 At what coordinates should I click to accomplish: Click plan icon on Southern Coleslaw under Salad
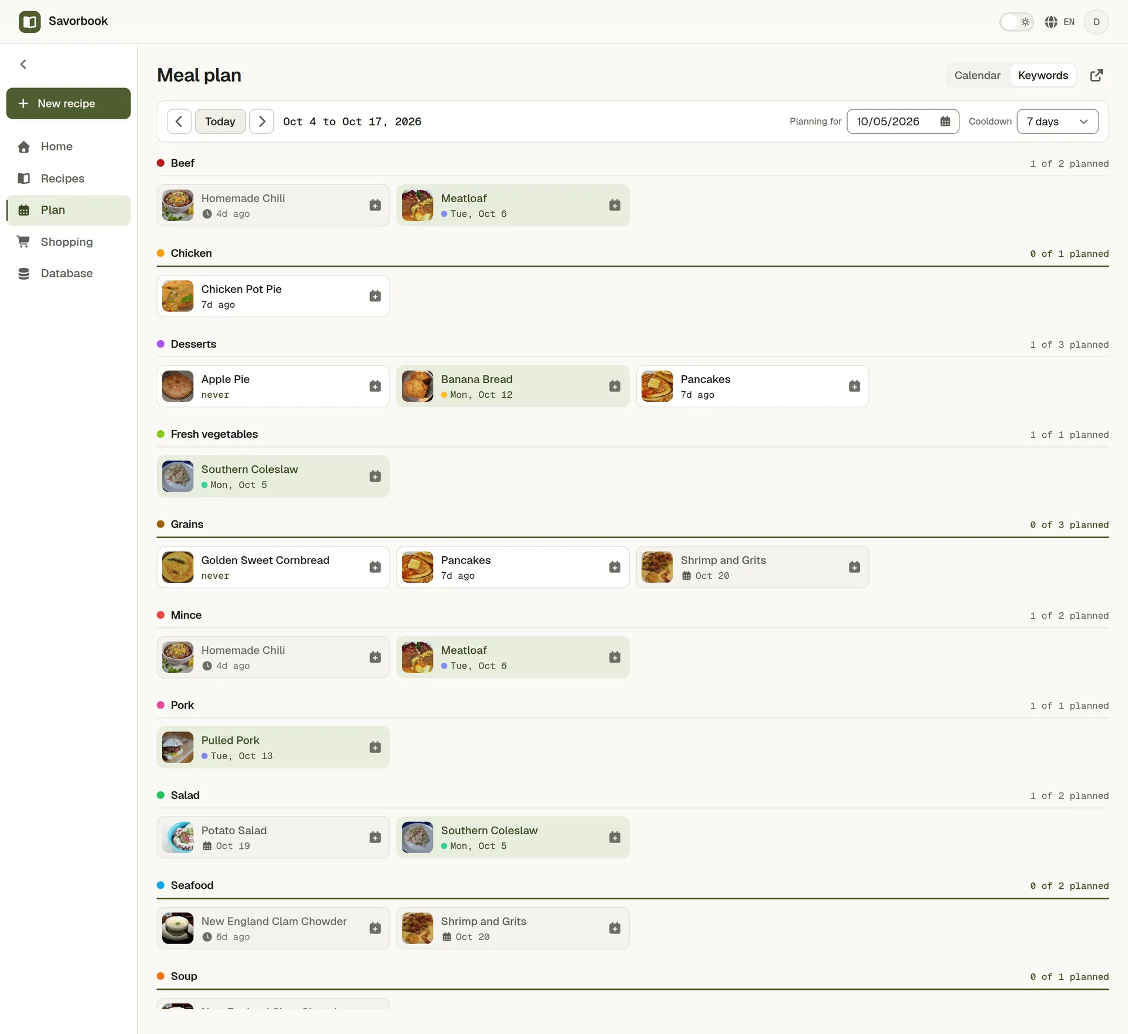pos(615,837)
